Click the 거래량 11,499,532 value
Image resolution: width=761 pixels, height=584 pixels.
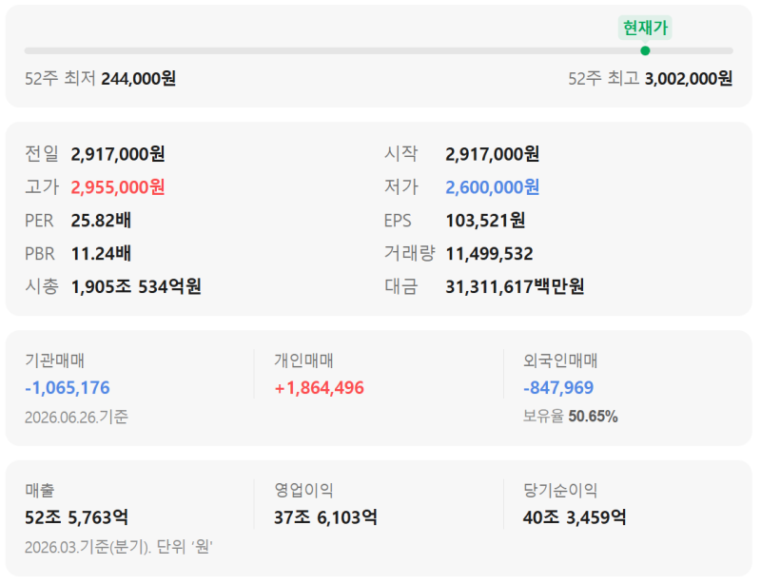[x=489, y=253]
